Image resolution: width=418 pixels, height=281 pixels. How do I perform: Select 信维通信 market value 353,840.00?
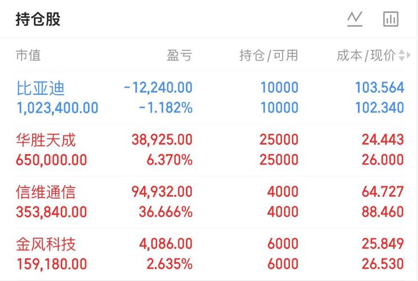coord(52,212)
